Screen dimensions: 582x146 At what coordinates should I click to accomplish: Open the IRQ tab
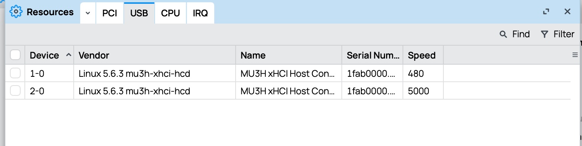click(200, 13)
